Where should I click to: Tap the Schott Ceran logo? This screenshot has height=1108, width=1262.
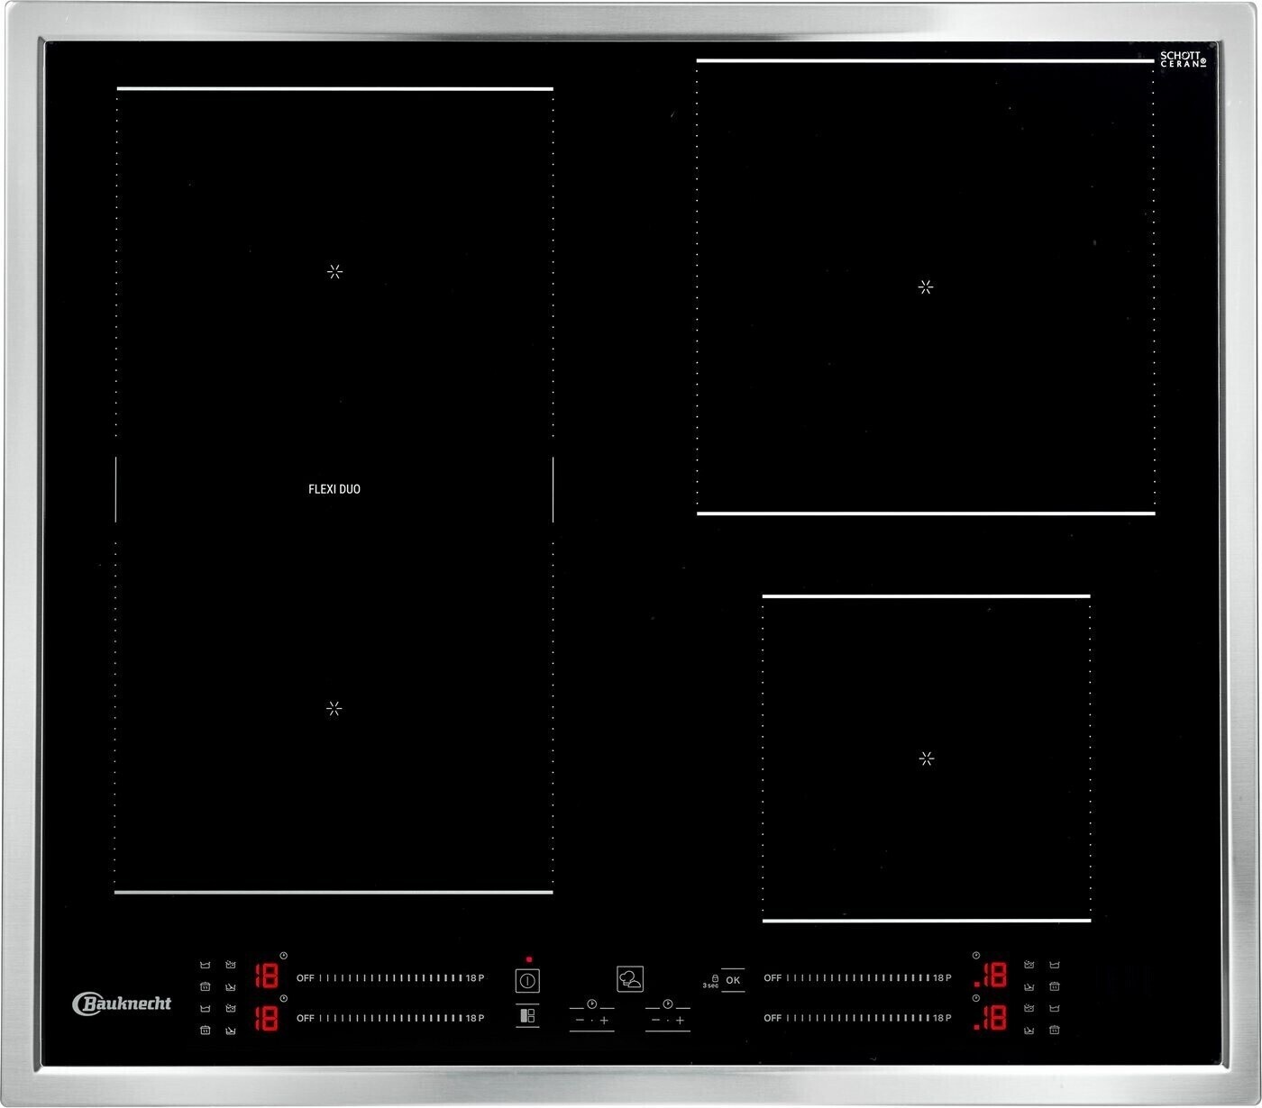click(x=1181, y=59)
